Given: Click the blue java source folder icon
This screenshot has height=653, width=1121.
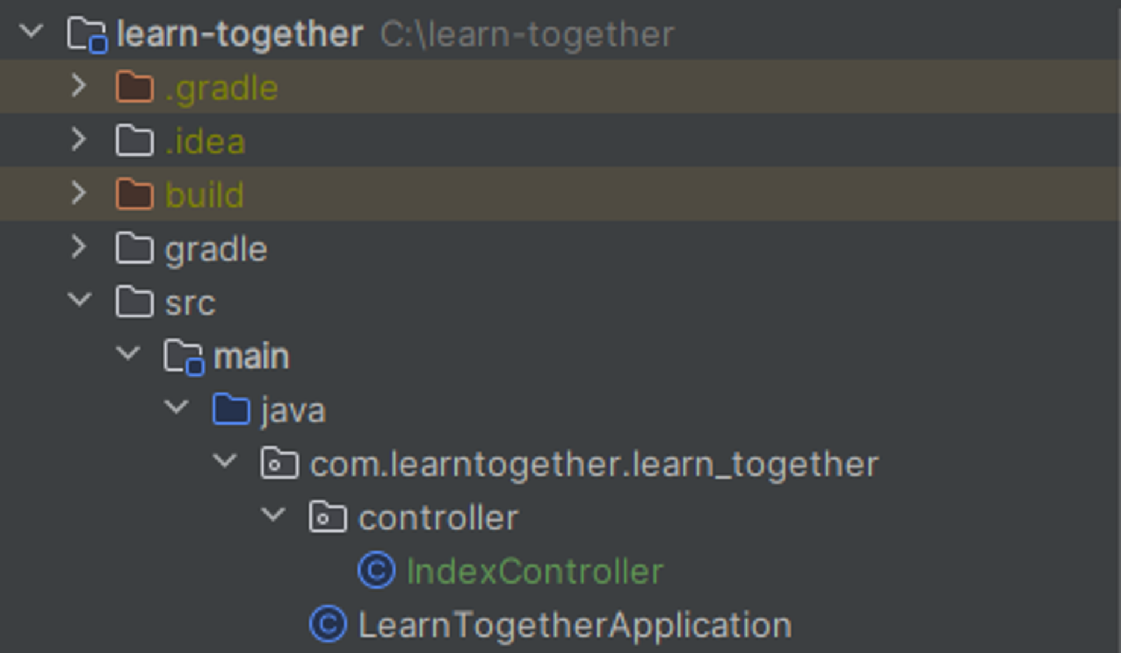Looking at the screenshot, I should [231, 409].
